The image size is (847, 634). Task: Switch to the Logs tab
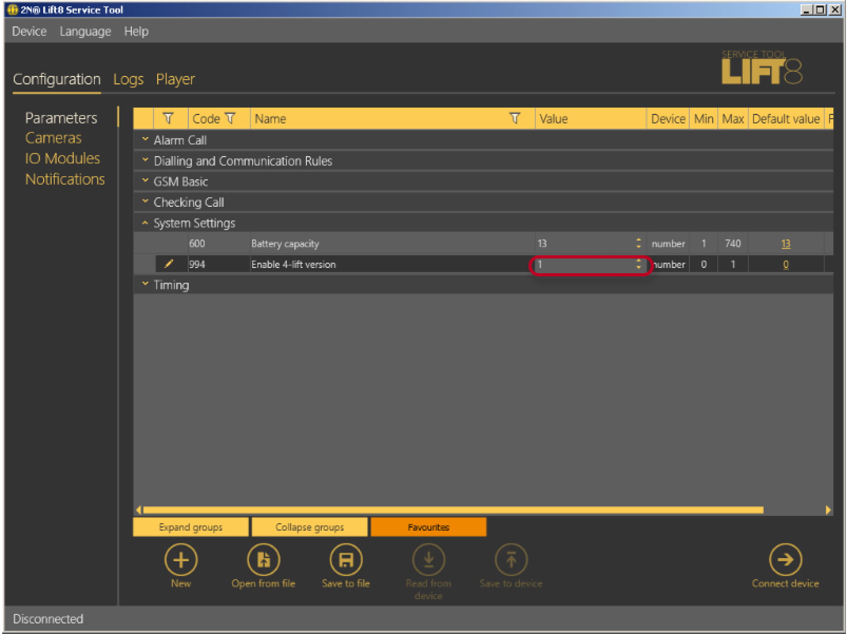(x=128, y=79)
